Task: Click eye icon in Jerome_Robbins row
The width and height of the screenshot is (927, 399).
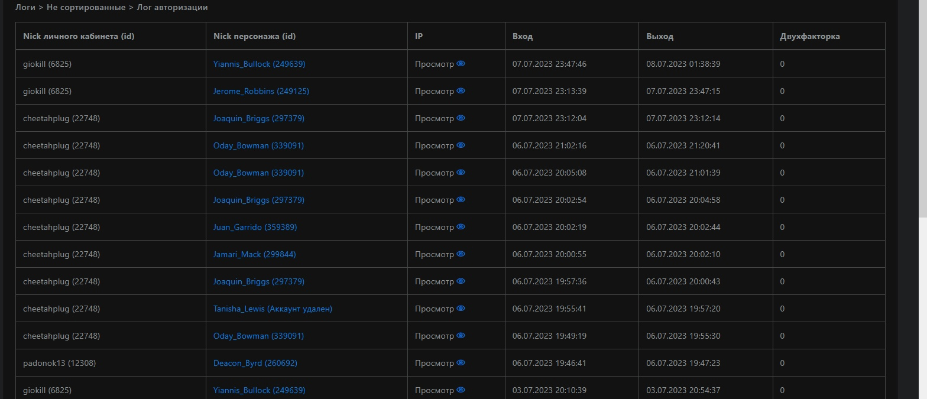Action: click(x=461, y=91)
